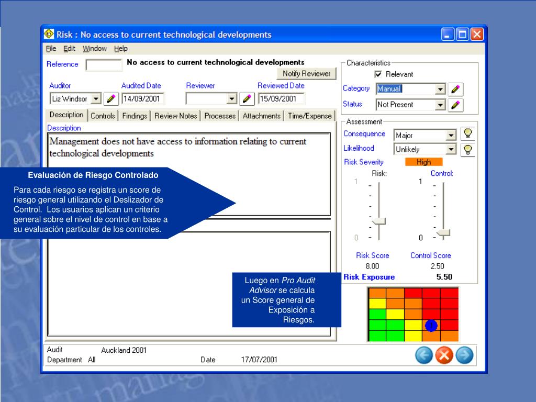Toggle the Relevant checkbox
Viewport: 536px width, 402px height.
click(378, 74)
